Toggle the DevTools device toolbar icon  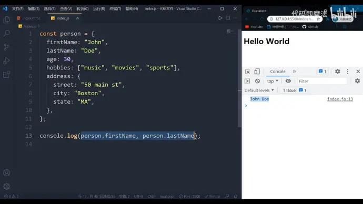pyautogui.click(x=257, y=72)
